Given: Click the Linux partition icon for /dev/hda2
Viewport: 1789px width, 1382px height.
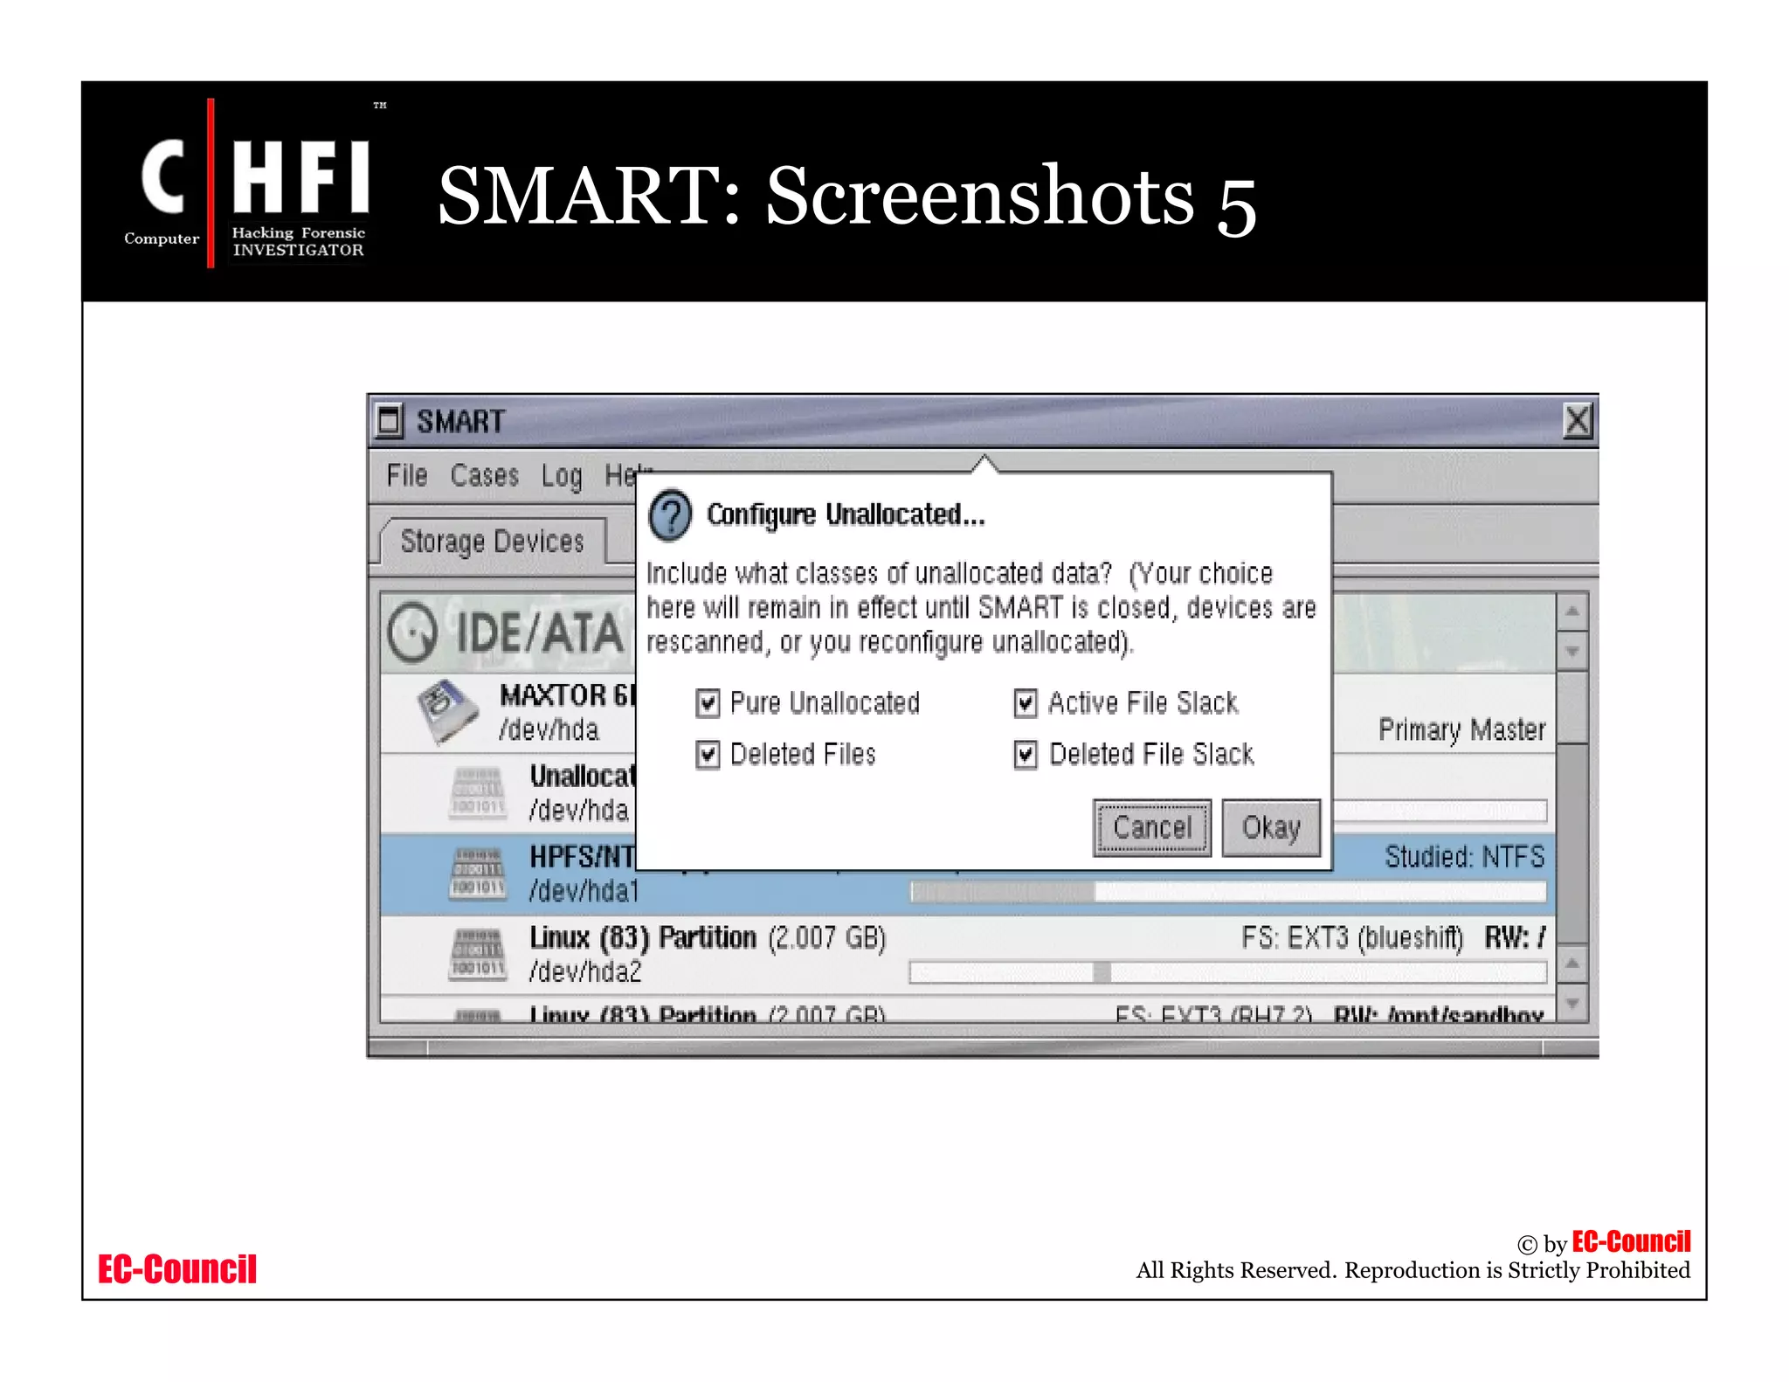Looking at the screenshot, I should [x=478, y=955].
